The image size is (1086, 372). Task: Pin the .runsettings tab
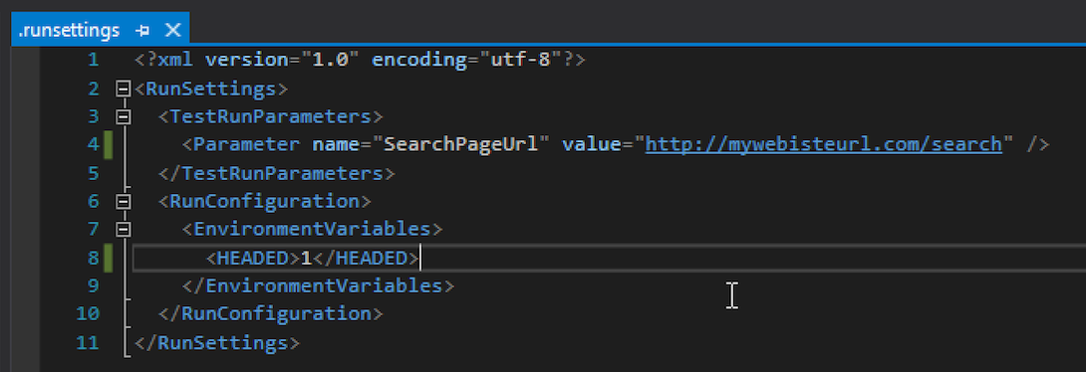[x=142, y=30]
